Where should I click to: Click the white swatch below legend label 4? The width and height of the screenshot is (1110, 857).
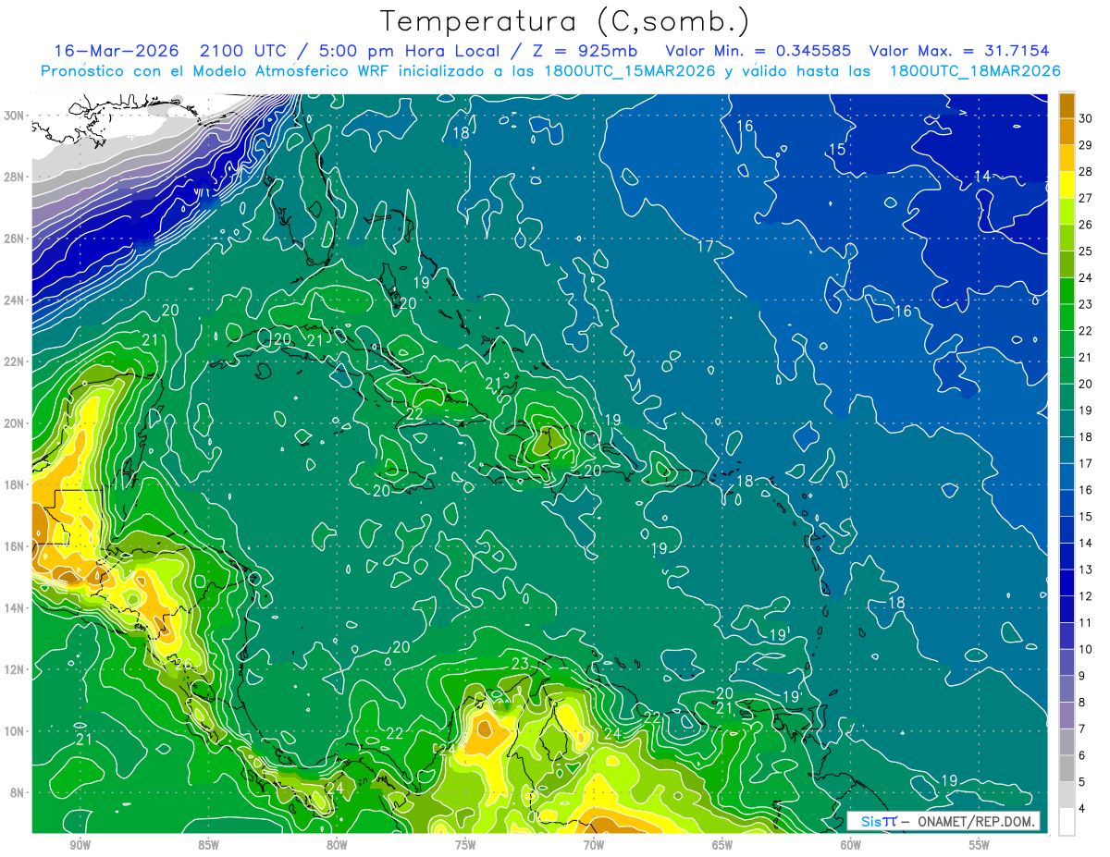tap(1067, 821)
